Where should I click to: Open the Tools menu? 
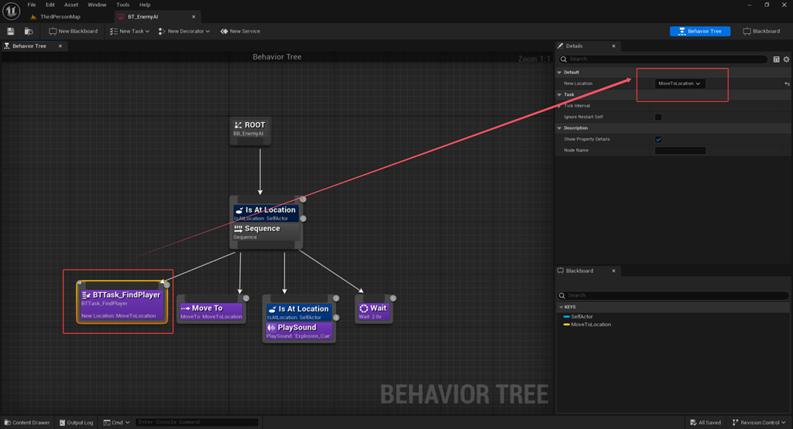coord(123,5)
